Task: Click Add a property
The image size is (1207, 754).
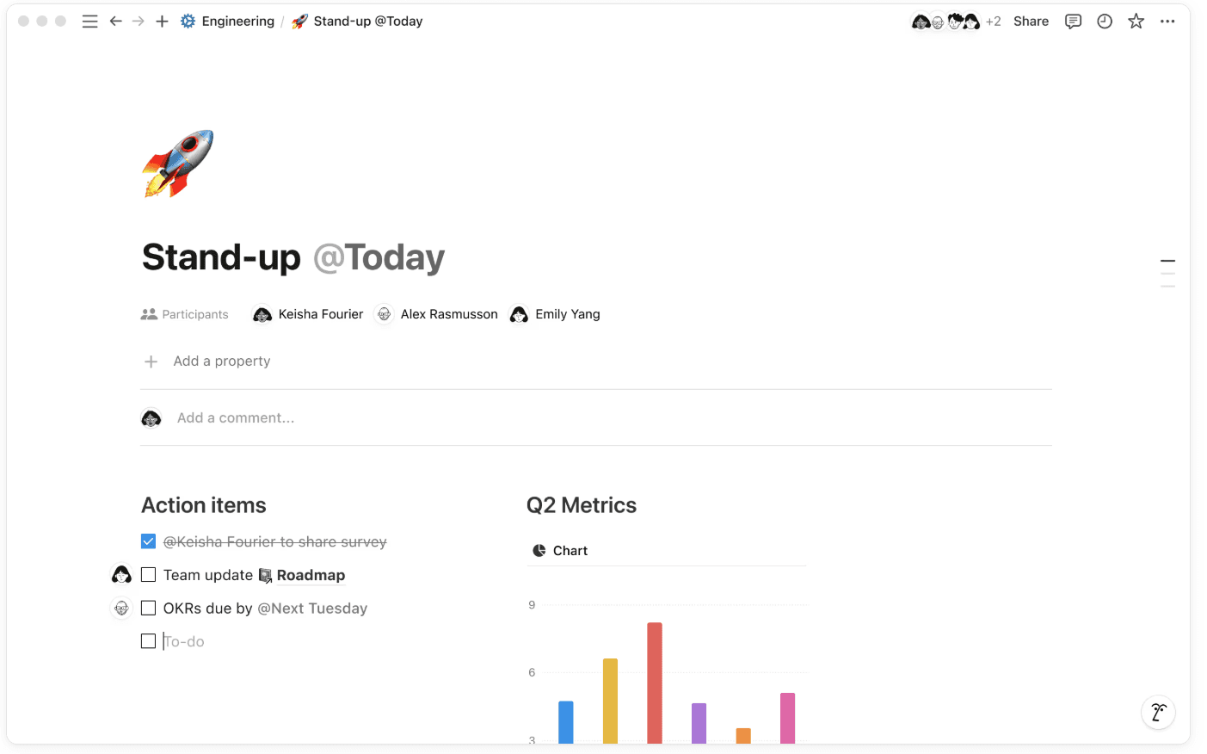Action: tap(222, 362)
